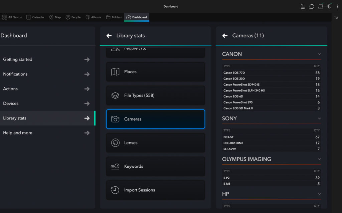The width and height of the screenshot is (342, 213).
Task: Switch to the Calendar tab
Action: (x=35, y=17)
